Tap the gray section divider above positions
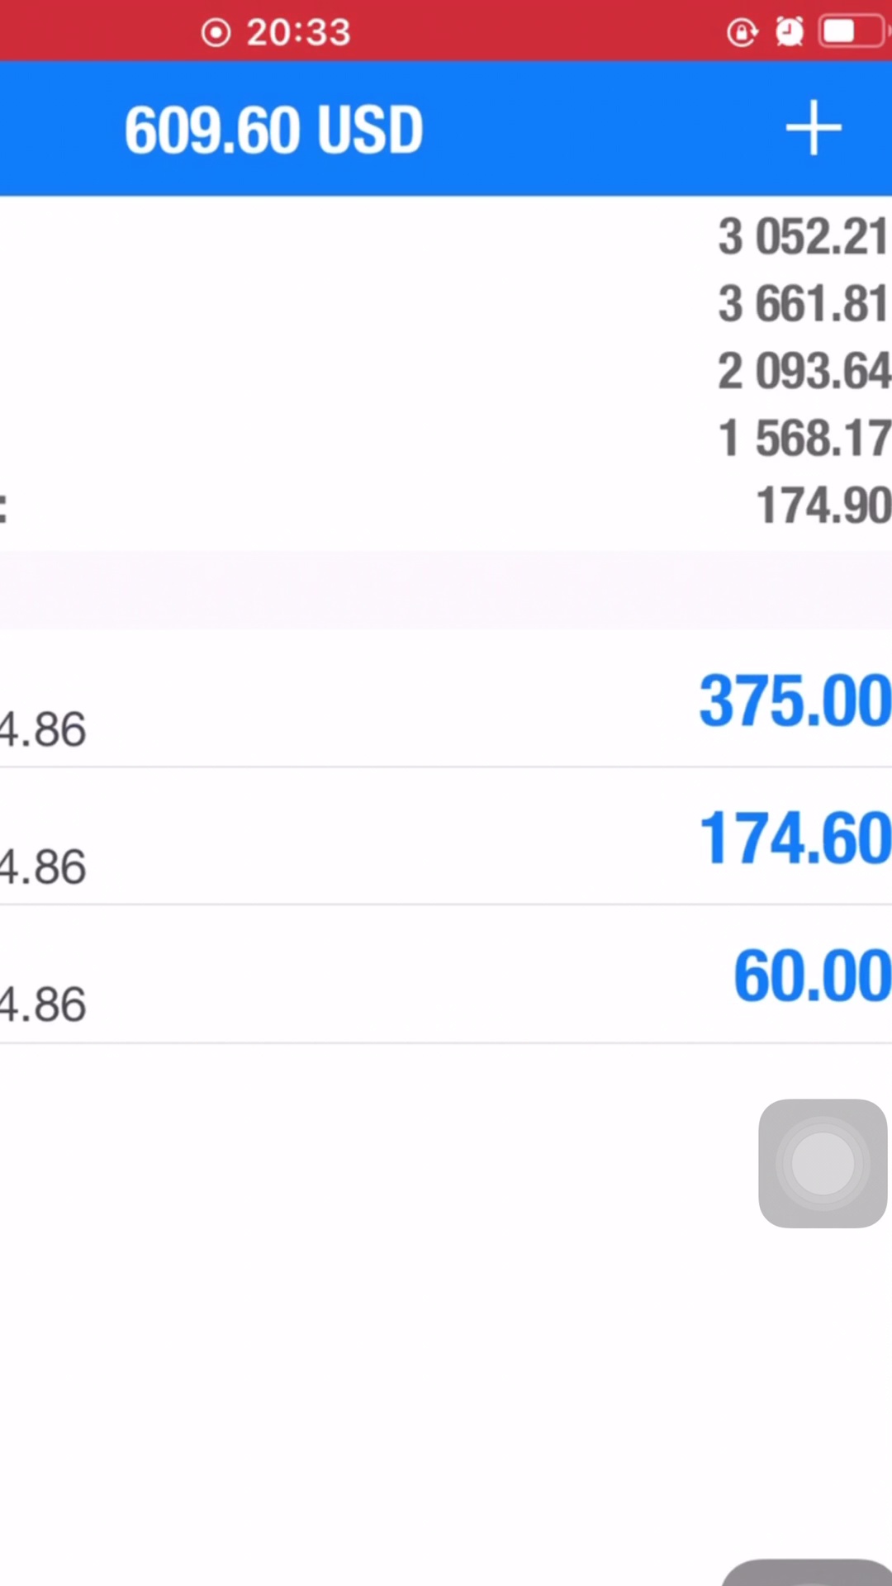 (x=446, y=590)
